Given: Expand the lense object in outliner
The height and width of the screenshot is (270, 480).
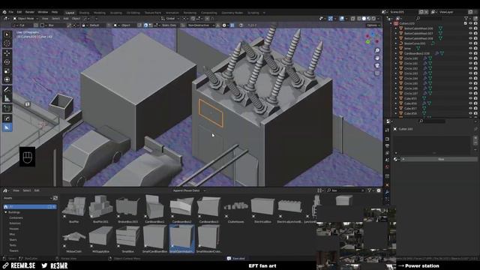Looking at the screenshot, I should (x=396, y=48).
